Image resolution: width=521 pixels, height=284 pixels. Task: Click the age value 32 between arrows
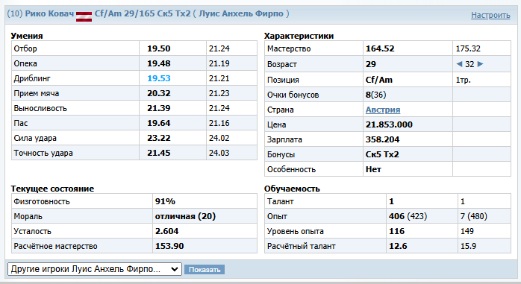coord(469,64)
